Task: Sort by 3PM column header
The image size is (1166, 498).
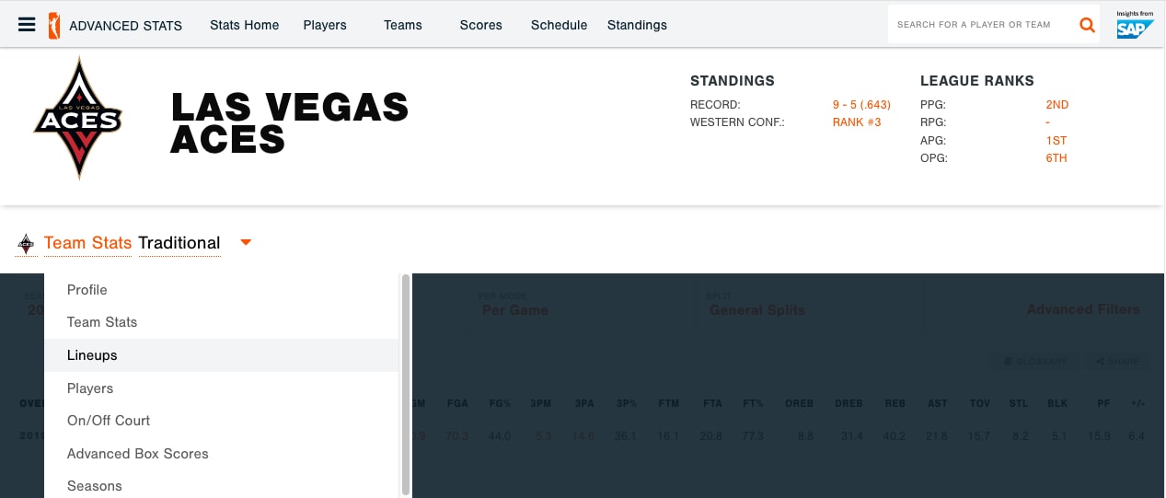Action: [543, 403]
